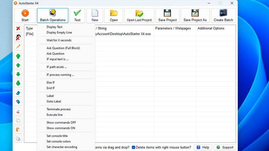Viewport: 269px width, 151px height.
Task: Move item down with single green arrow
Action: [x=18, y=74]
